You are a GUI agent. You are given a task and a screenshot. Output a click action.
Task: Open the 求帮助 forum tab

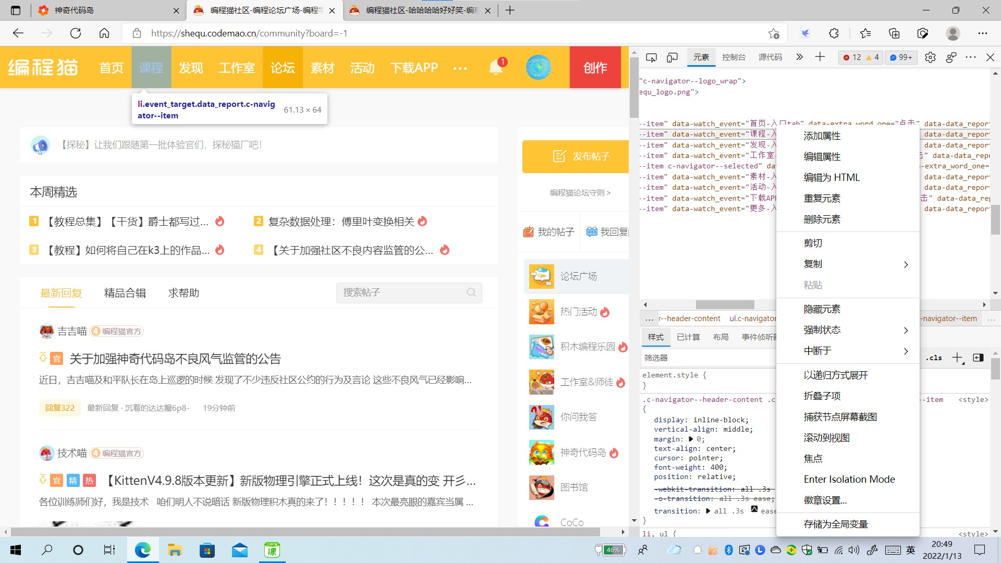coord(184,293)
